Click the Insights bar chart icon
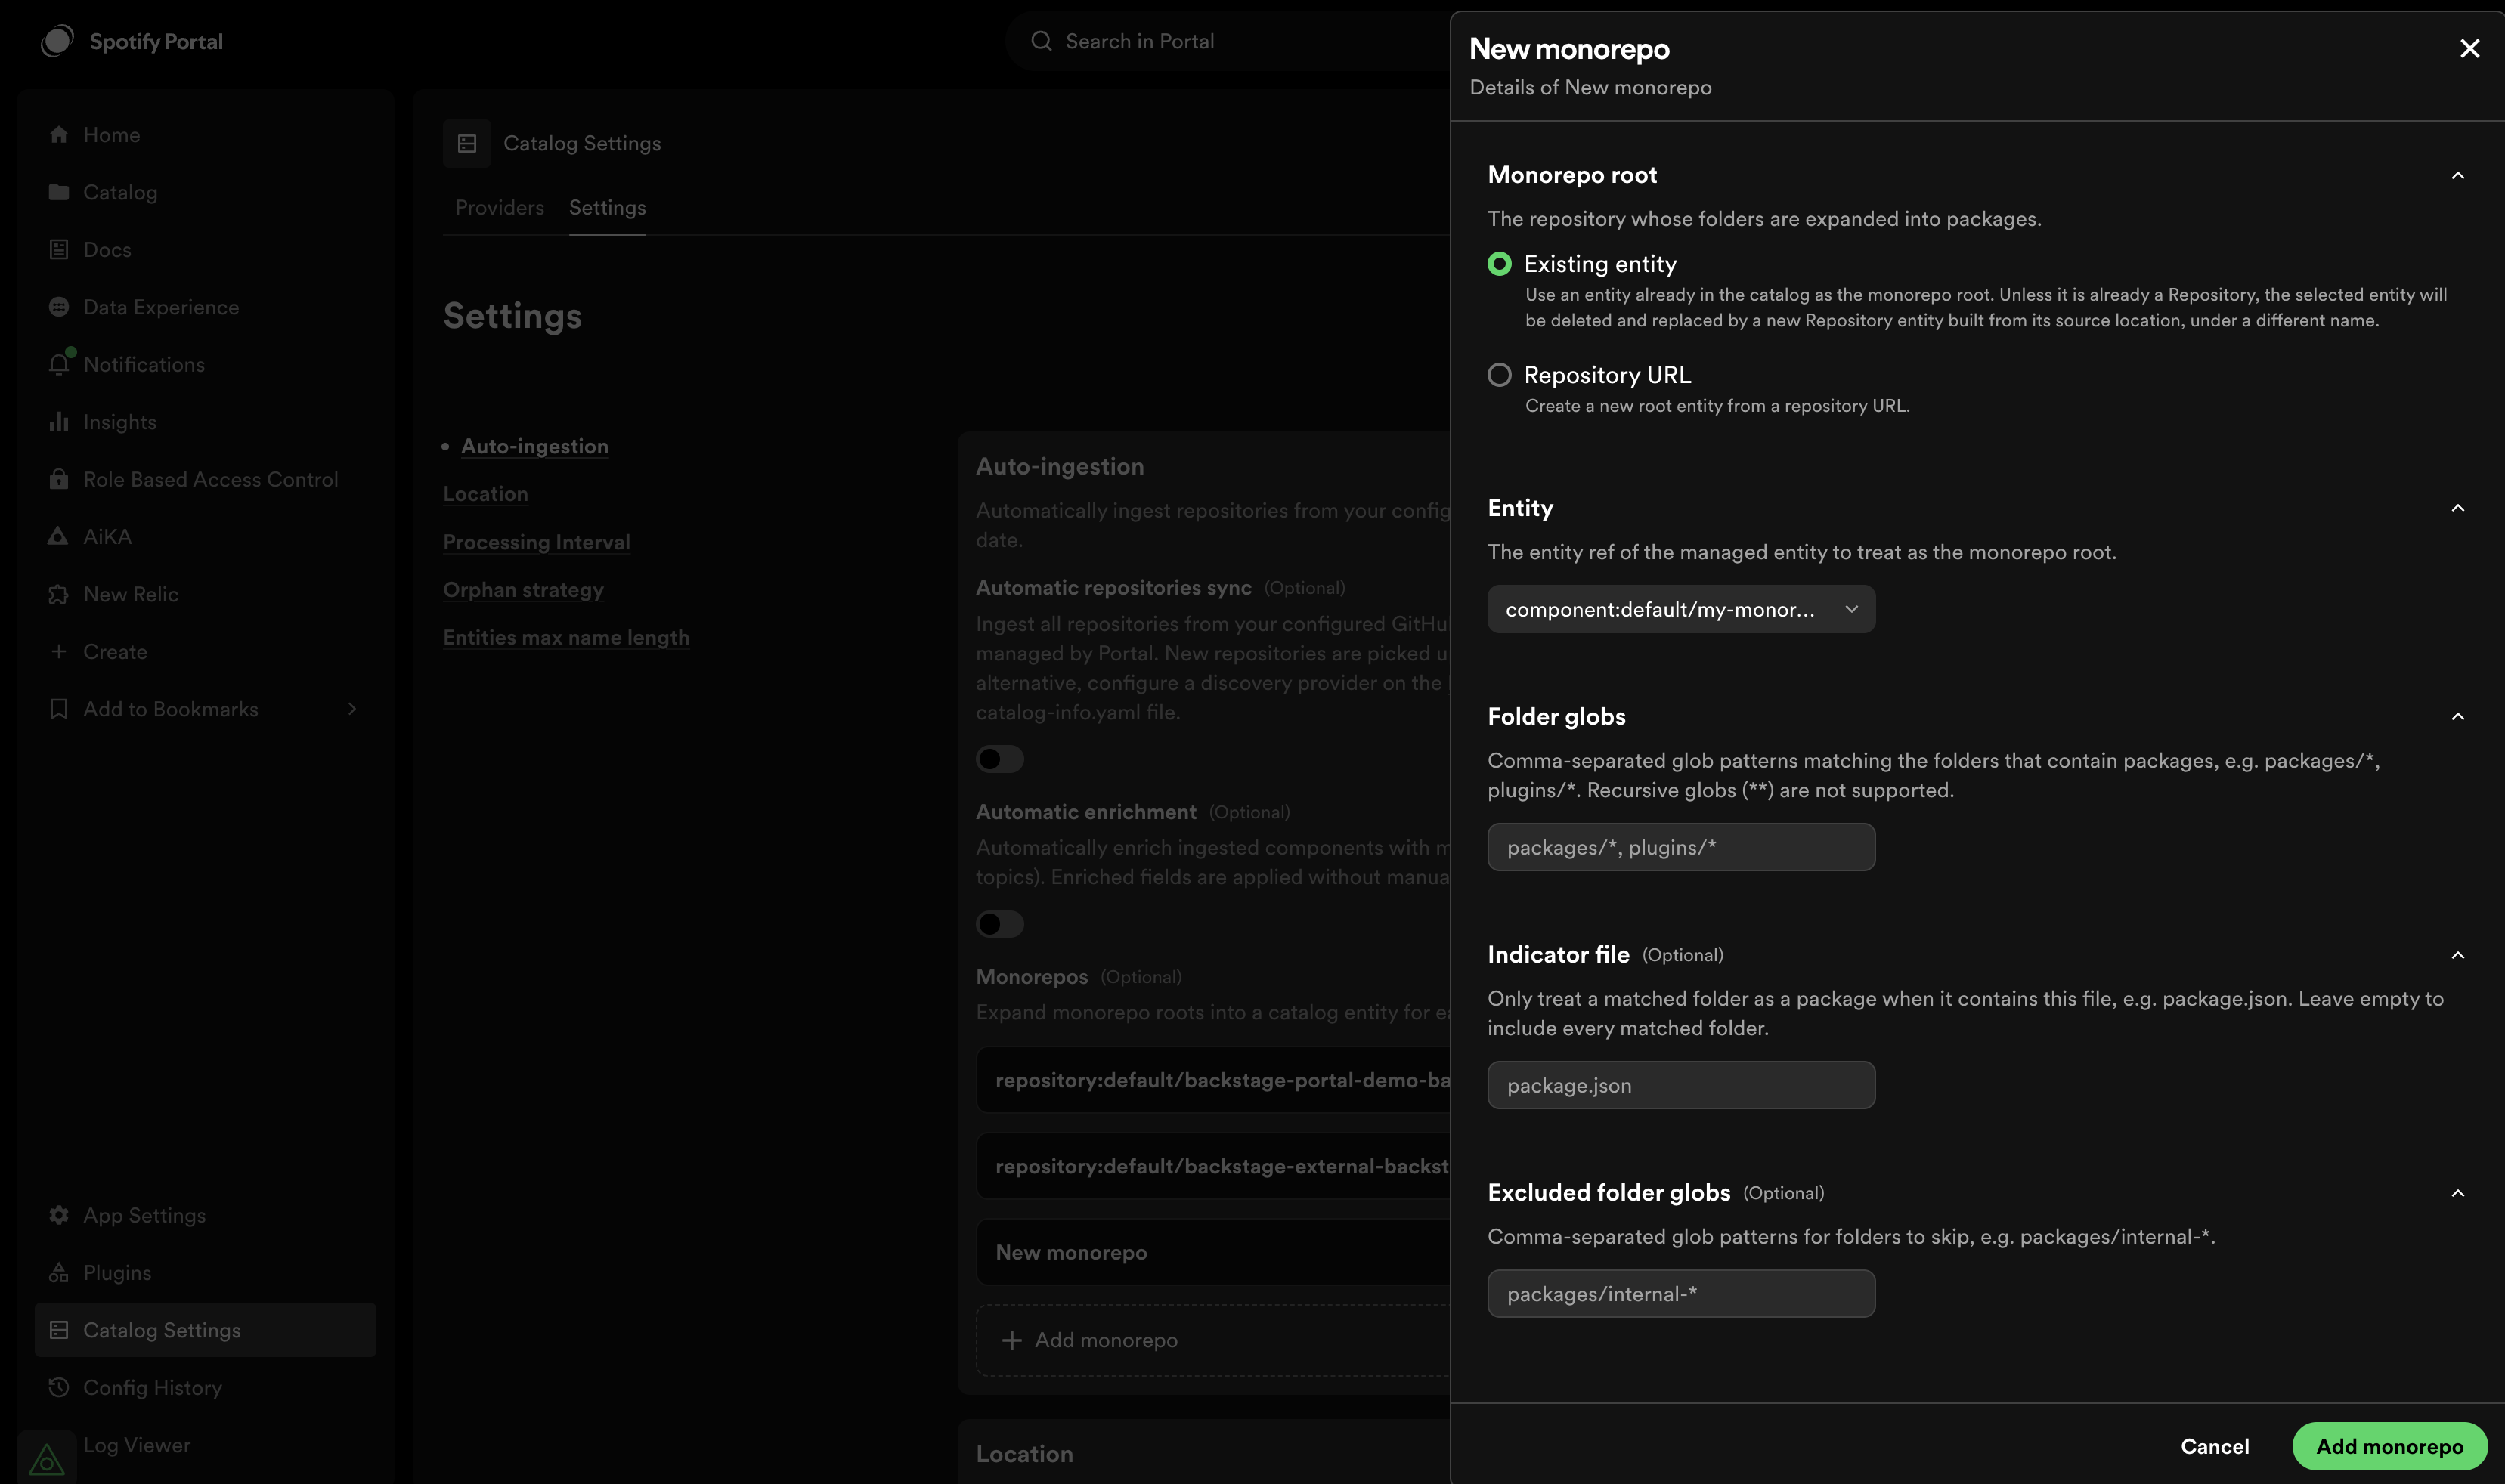This screenshot has width=2505, height=1484. 59,422
